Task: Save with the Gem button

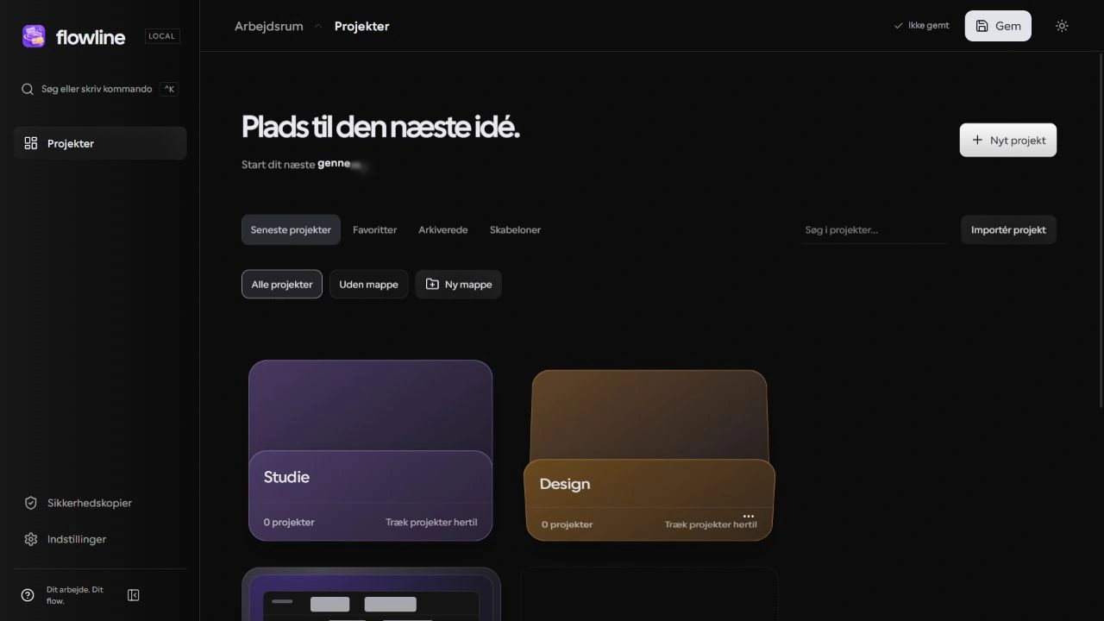Action: tap(998, 26)
